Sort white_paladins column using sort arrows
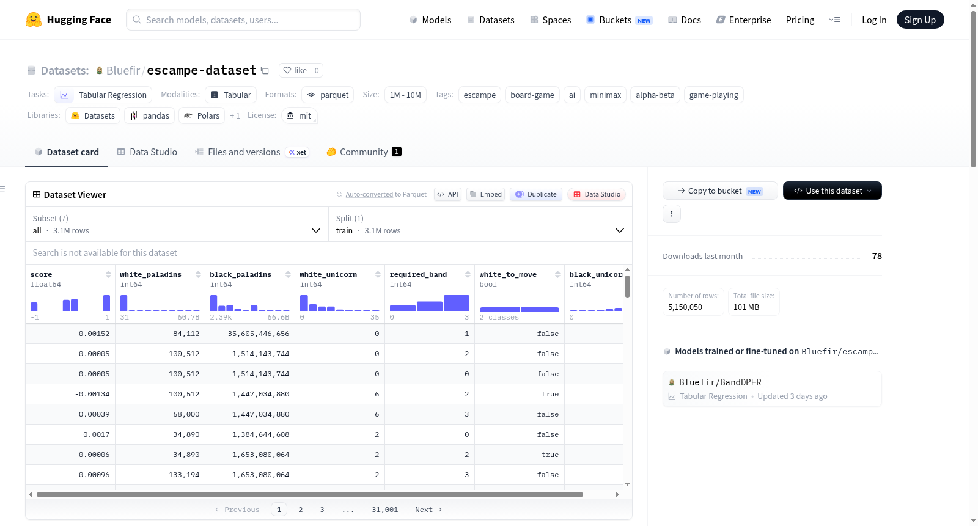 tap(198, 274)
